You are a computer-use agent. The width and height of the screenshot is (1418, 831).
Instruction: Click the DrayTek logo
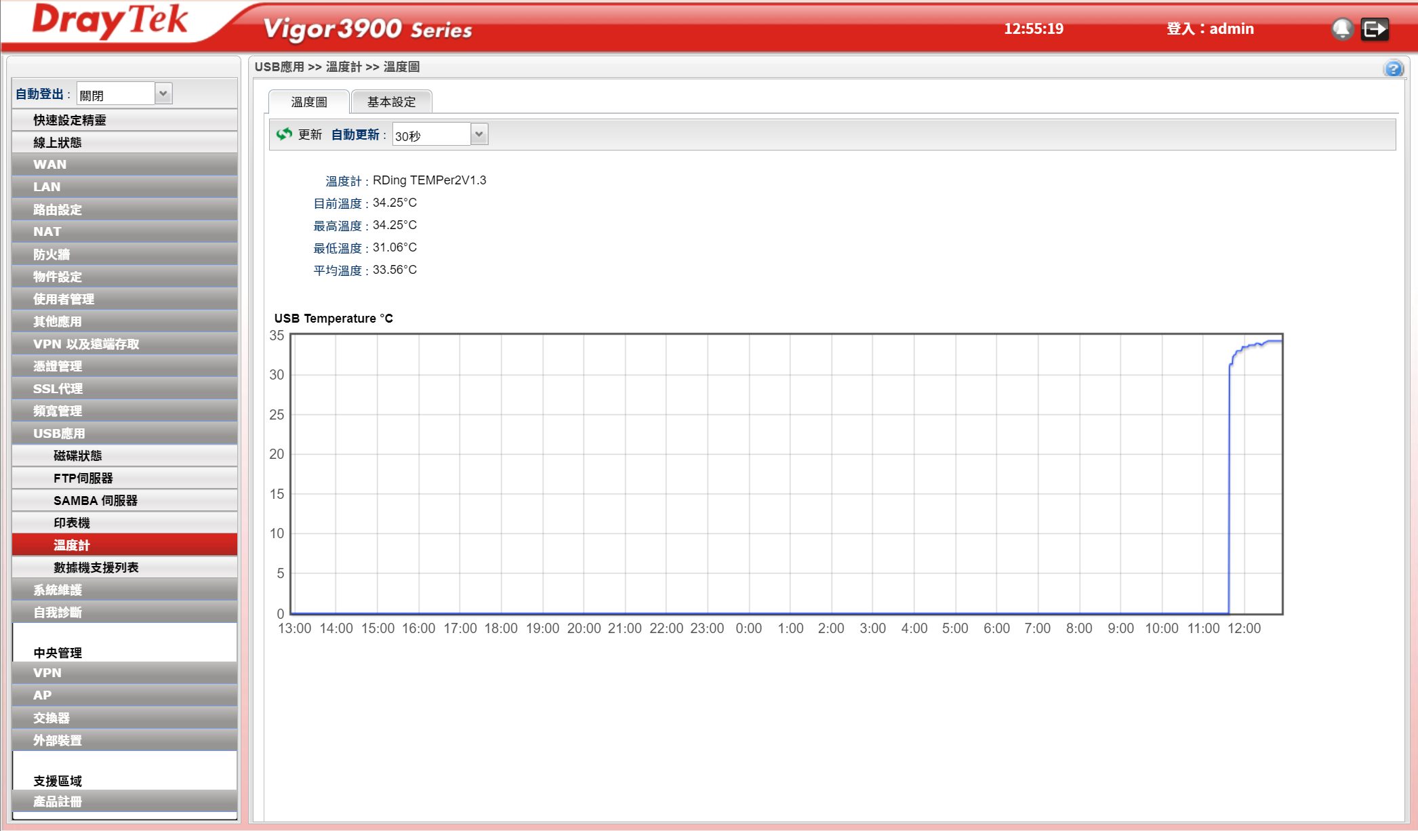tap(110, 20)
